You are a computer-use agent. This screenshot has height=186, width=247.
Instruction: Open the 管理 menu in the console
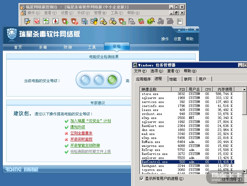pos(100,13)
